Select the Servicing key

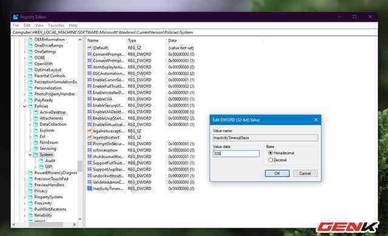(x=48, y=148)
